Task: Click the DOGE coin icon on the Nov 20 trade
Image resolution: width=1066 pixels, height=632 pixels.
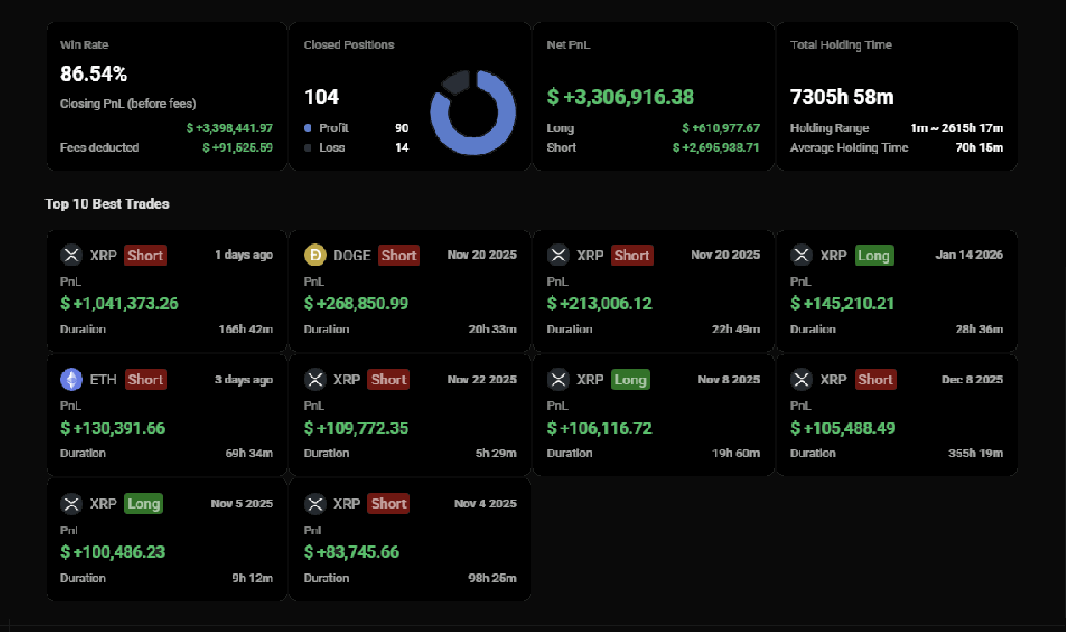Action: tap(315, 255)
